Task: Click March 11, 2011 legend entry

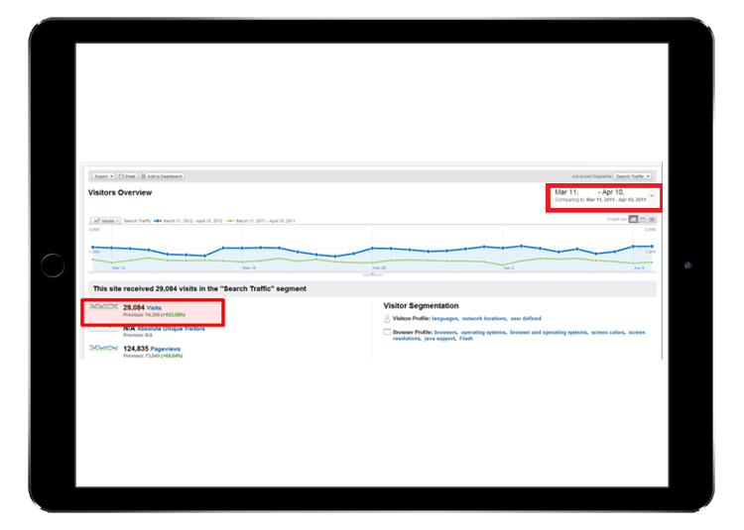Action: pos(261,221)
